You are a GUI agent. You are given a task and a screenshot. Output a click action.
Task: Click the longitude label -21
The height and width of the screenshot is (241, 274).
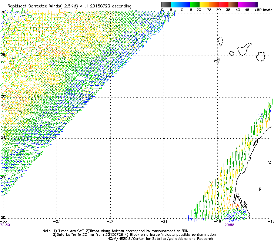click(164, 221)
